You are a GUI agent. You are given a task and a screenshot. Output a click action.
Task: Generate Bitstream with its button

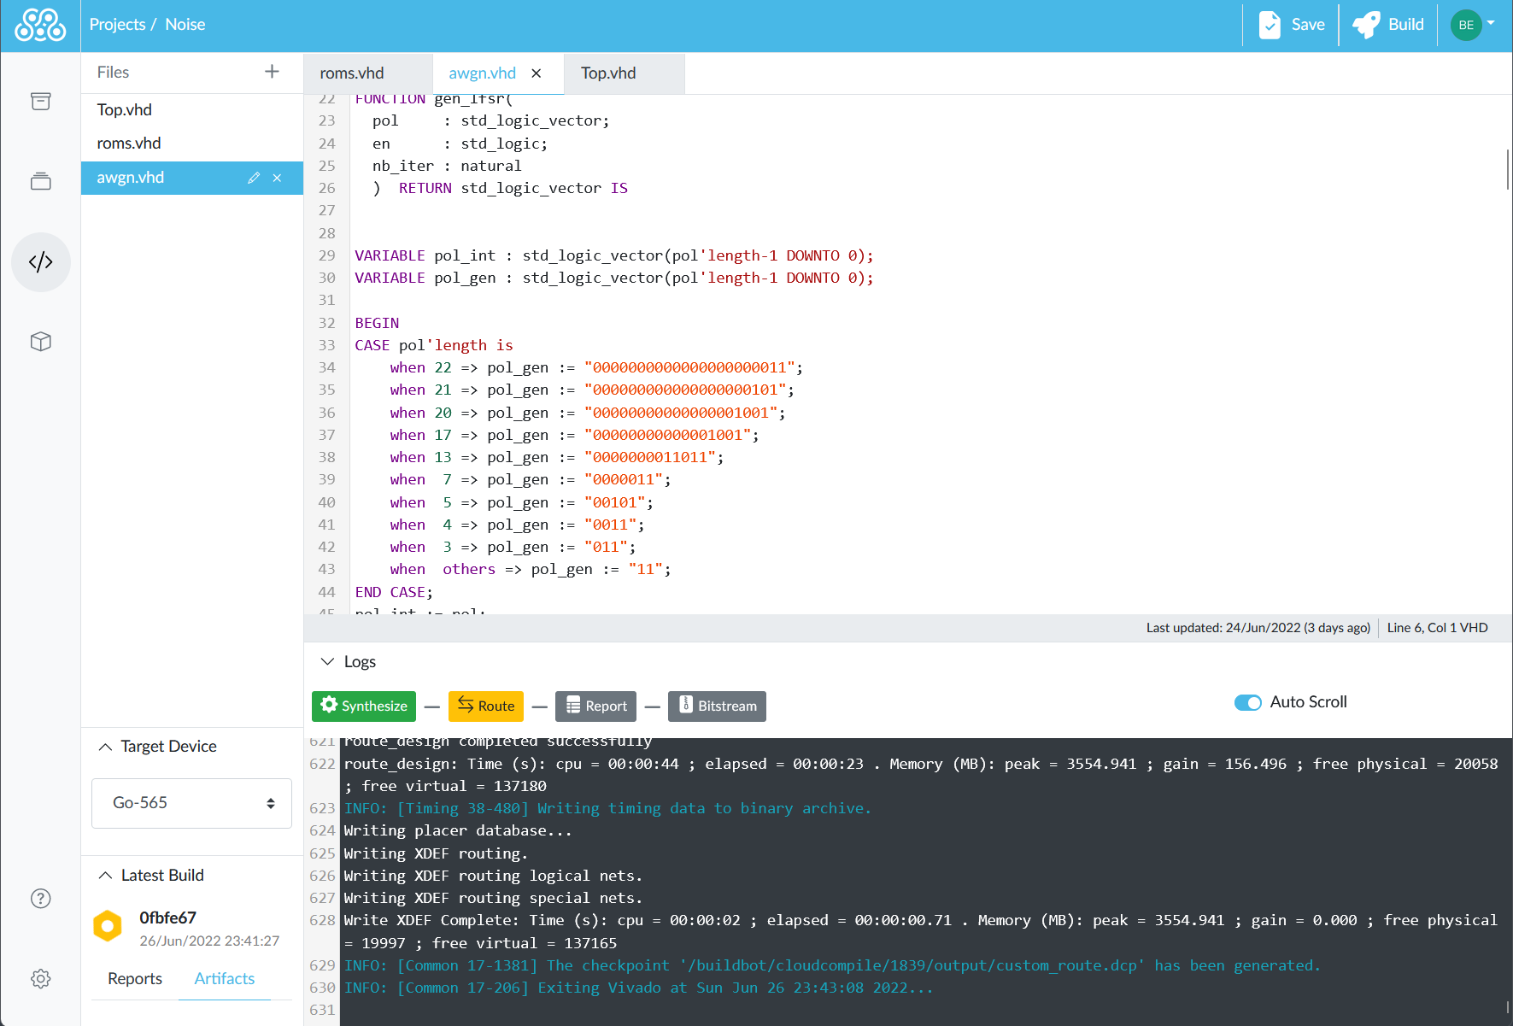[716, 706]
